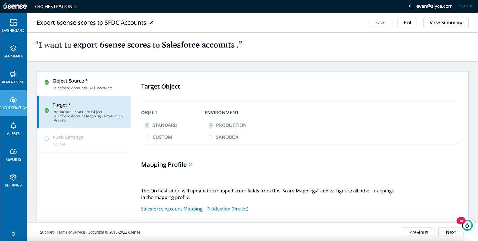Open the Support footer link
478x241 pixels.
click(x=47, y=232)
